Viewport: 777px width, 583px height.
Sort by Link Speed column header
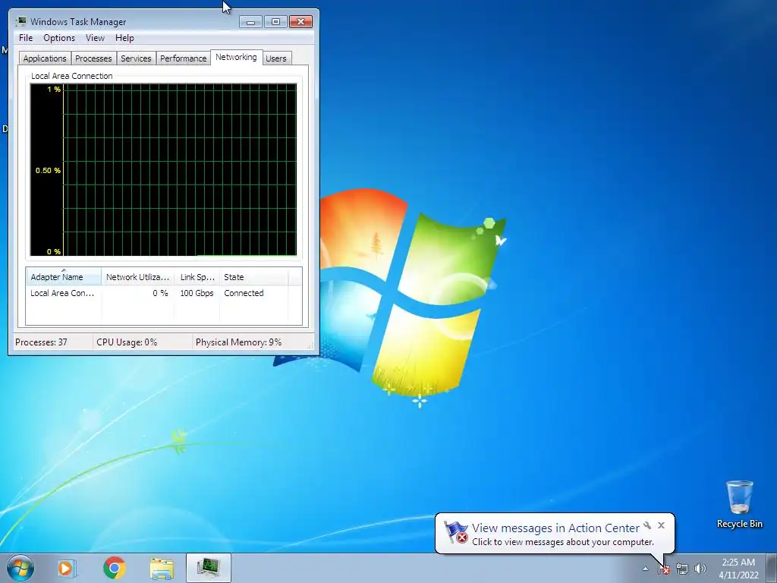tap(197, 277)
